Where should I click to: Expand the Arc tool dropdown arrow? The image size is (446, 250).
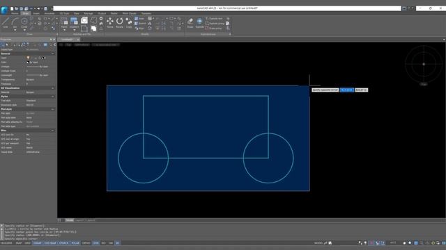coord(15,30)
